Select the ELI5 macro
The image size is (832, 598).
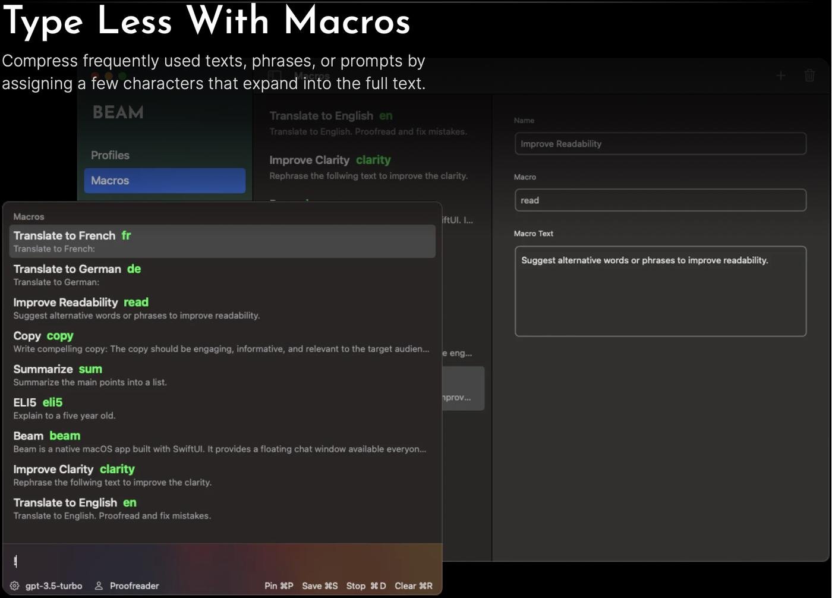pyautogui.click(x=222, y=408)
